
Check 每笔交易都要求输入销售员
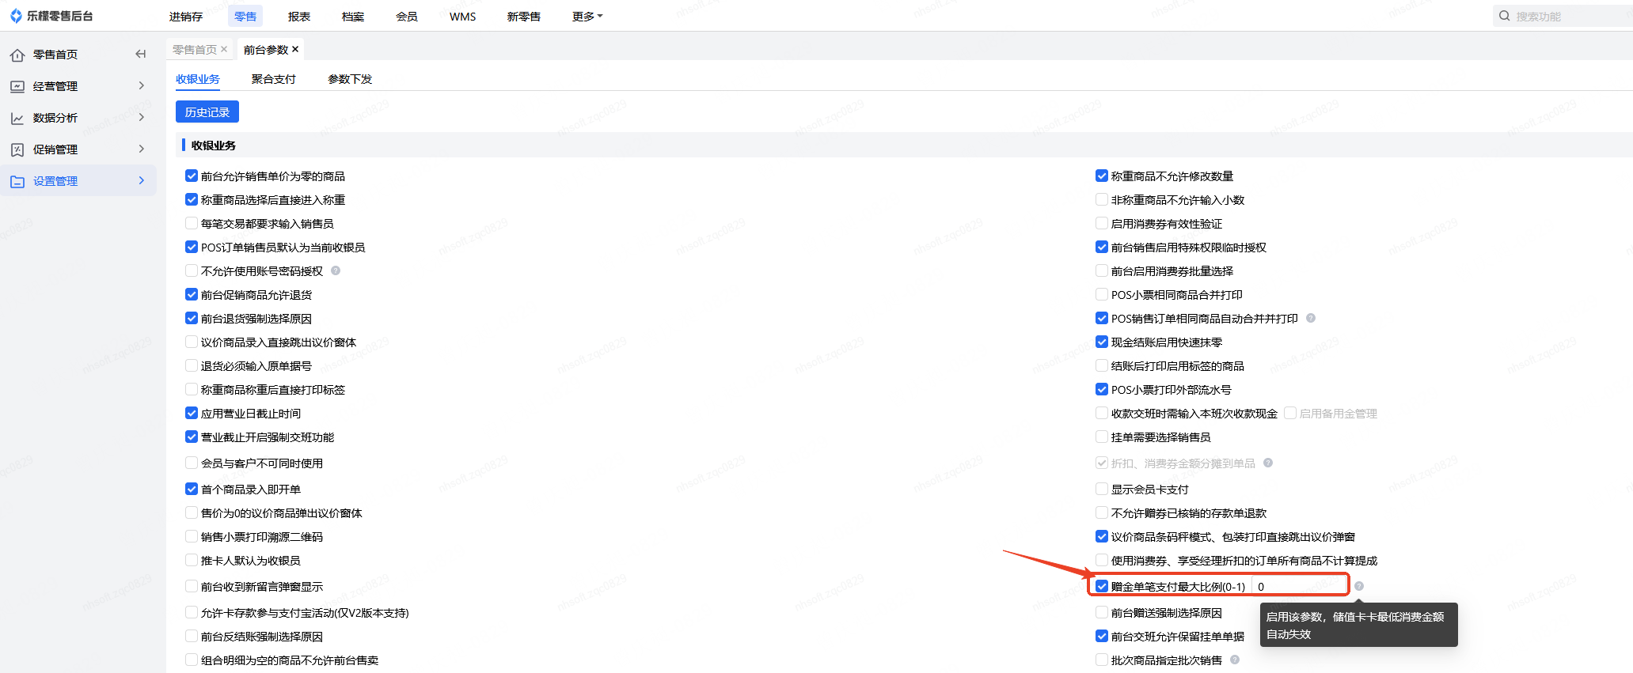pyautogui.click(x=192, y=223)
